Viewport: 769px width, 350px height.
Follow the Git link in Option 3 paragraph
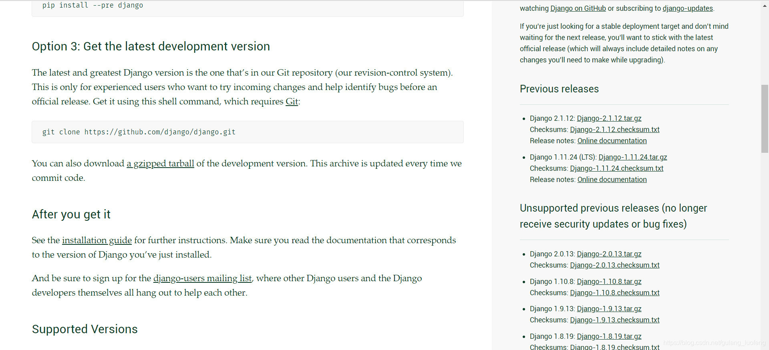pos(292,102)
